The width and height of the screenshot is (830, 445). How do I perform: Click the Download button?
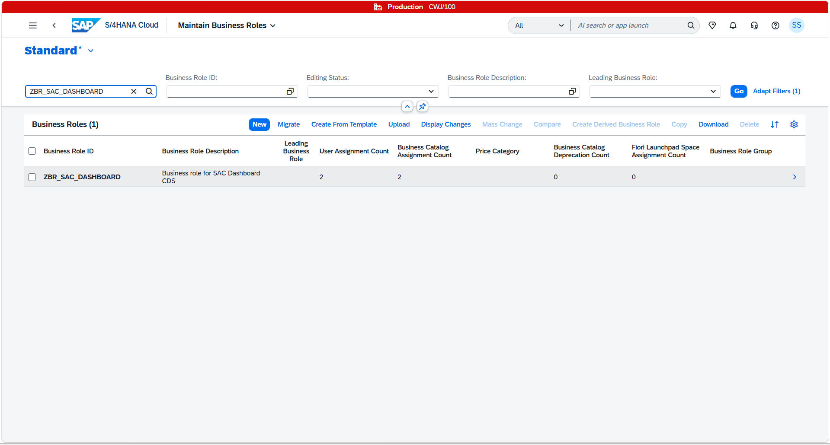pos(714,124)
